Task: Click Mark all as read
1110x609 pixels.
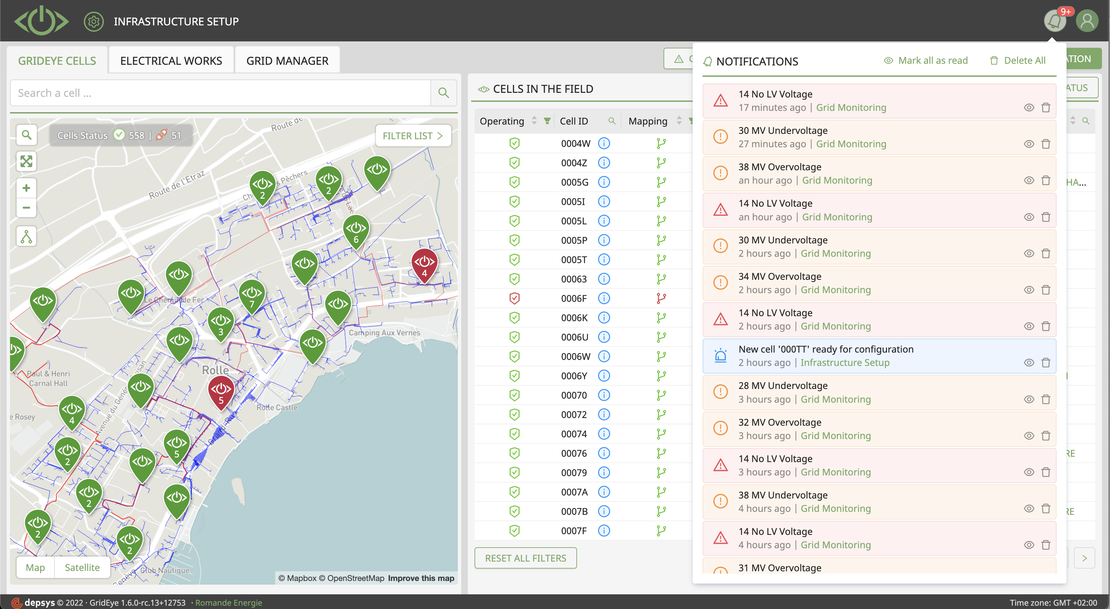Action: click(926, 60)
